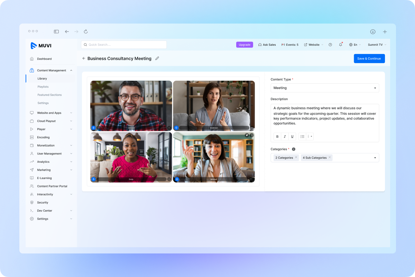This screenshot has height=277, width=415.
Task: Click the pencil icon to edit meeting title
Action: pyautogui.click(x=157, y=59)
